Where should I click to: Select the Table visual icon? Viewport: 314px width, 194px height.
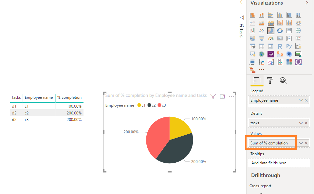261,46
